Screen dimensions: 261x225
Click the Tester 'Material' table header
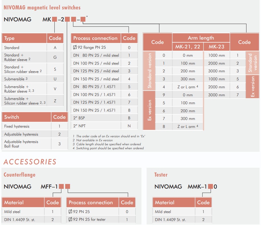174,202
